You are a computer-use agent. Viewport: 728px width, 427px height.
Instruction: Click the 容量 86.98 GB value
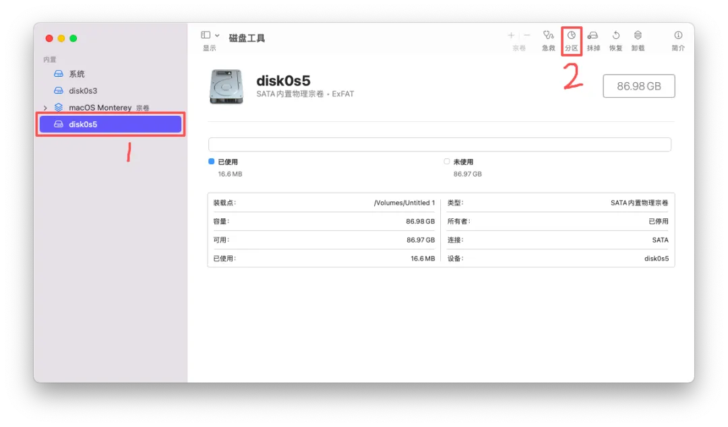(x=420, y=222)
